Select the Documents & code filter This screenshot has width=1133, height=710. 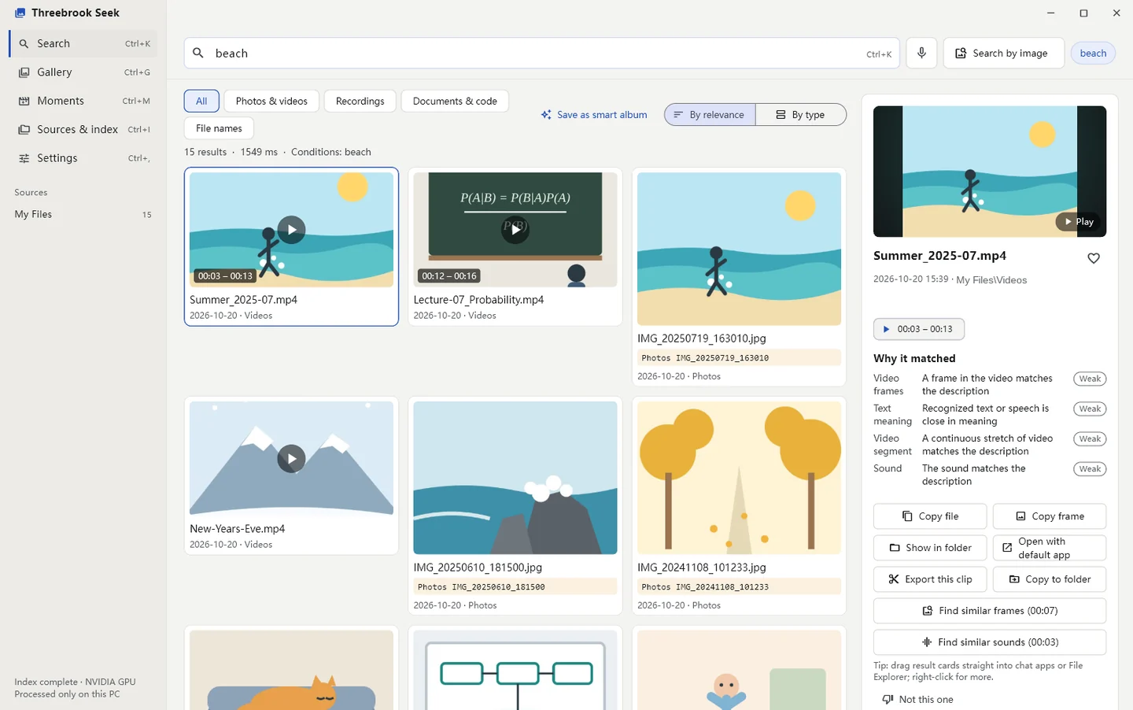pos(455,101)
